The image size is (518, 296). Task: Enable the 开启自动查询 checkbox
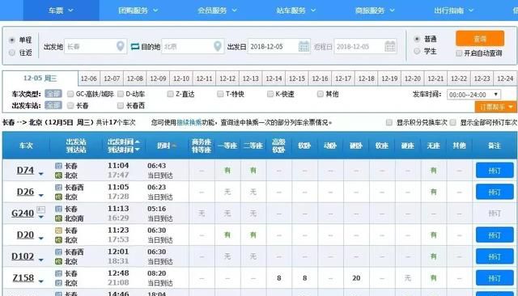pos(459,53)
